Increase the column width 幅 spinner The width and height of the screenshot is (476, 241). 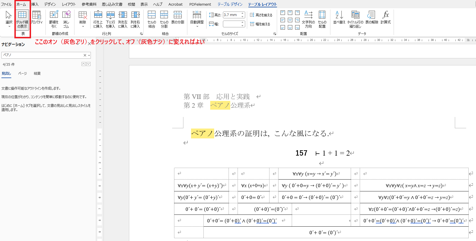click(242, 23)
